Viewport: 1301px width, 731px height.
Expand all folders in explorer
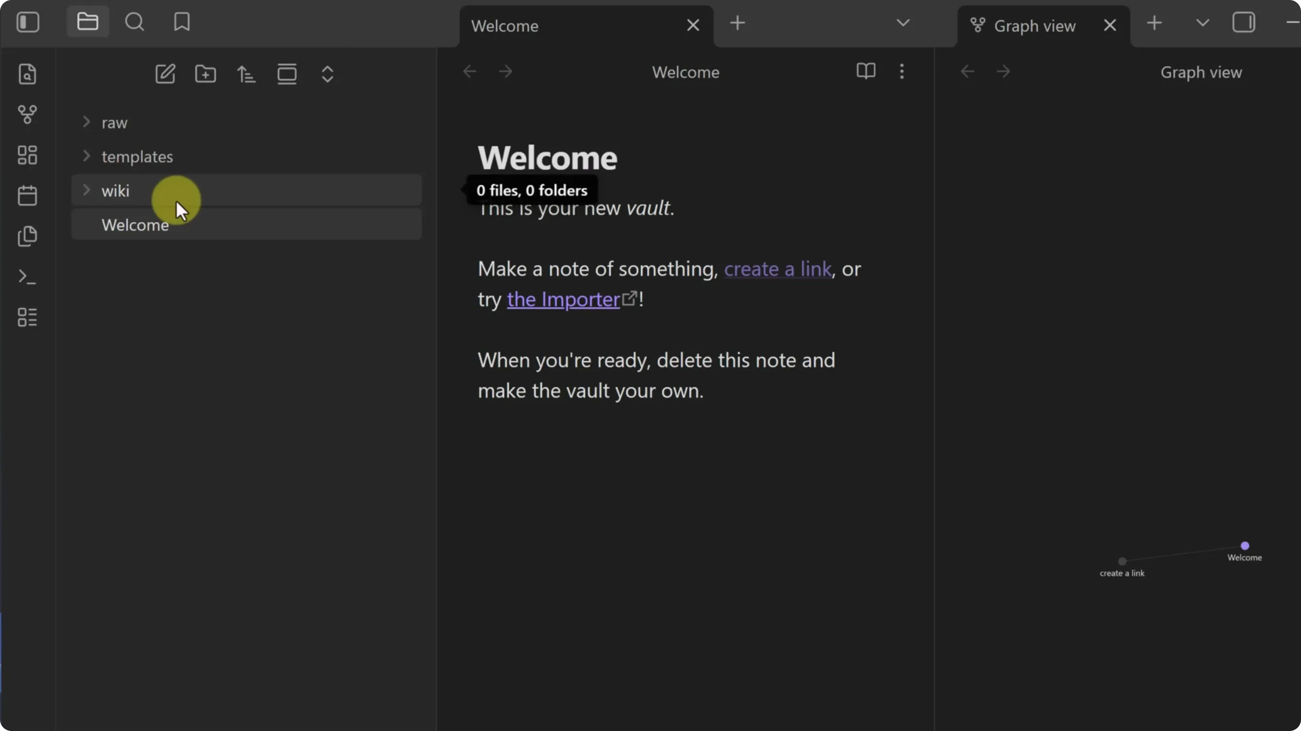click(328, 74)
